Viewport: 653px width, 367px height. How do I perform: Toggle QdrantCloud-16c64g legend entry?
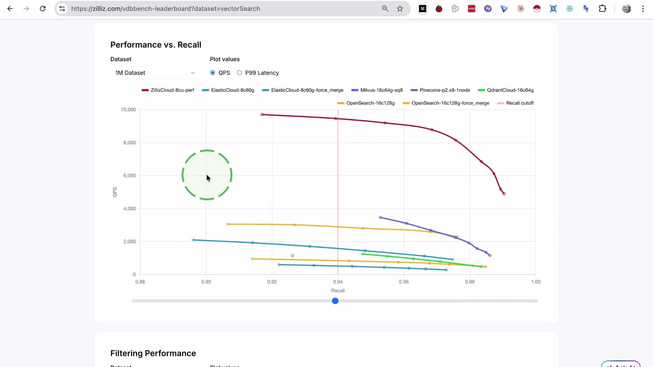[x=506, y=90]
